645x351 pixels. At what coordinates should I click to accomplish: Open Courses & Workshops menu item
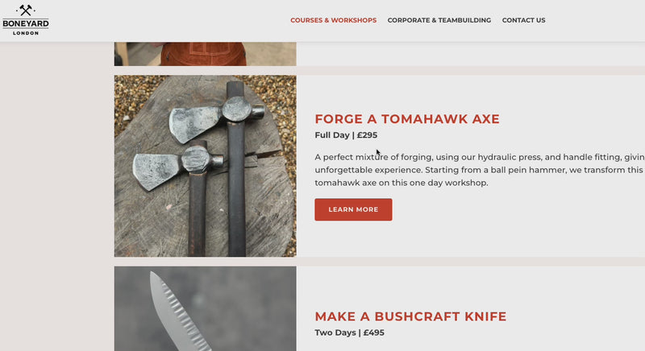pos(333,20)
